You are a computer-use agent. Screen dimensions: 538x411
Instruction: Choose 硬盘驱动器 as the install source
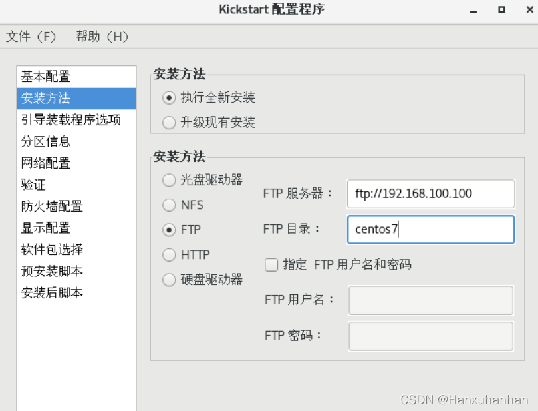pos(169,280)
